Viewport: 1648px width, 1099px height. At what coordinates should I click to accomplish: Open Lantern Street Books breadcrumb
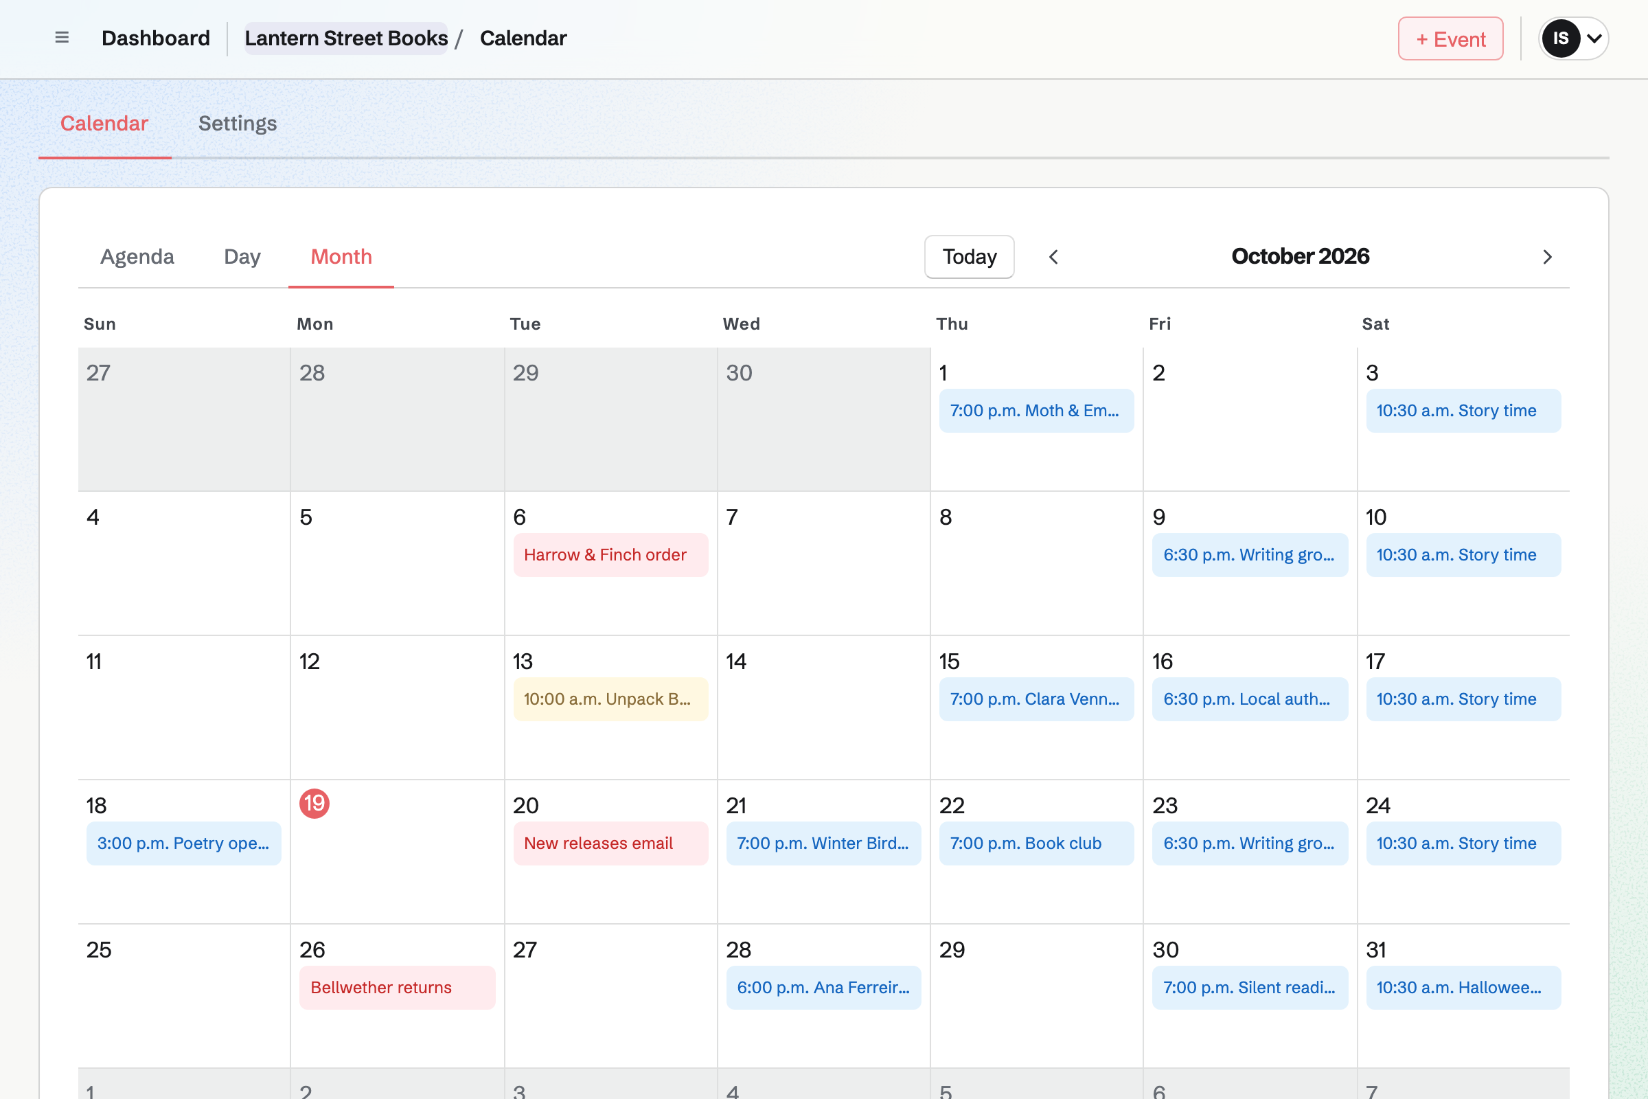coord(346,38)
